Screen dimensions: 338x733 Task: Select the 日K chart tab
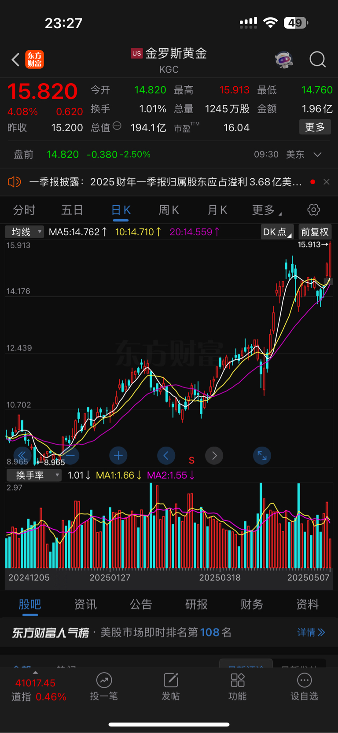[x=121, y=210]
